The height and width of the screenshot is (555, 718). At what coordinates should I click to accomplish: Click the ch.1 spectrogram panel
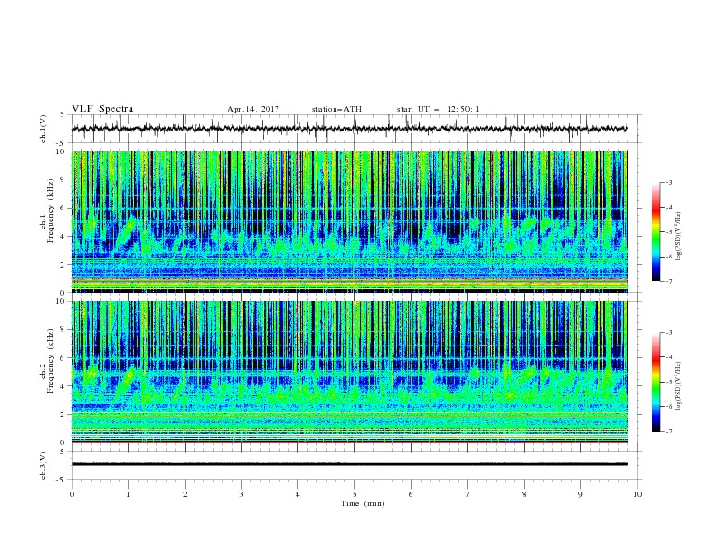click(x=349, y=221)
